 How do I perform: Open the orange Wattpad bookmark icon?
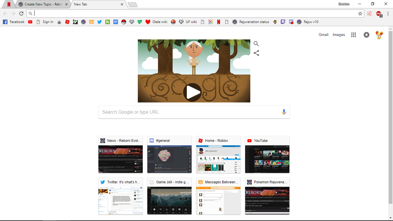pos(91,22)
